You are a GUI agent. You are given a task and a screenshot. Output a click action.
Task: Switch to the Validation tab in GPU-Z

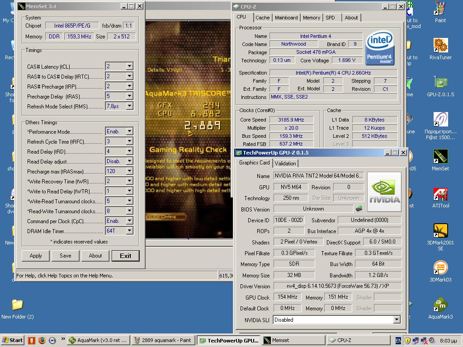point(285,163)
